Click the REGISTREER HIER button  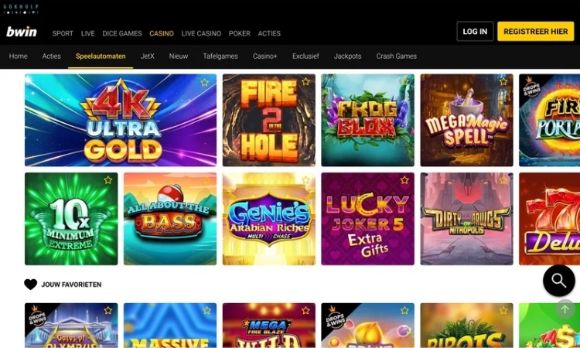(536, 32)
